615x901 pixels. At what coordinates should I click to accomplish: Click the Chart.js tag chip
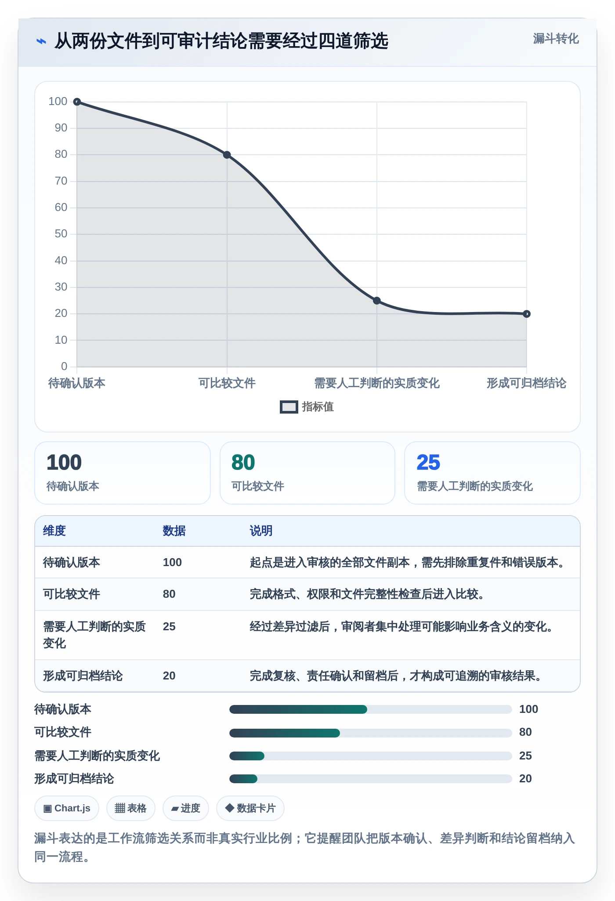67,808
